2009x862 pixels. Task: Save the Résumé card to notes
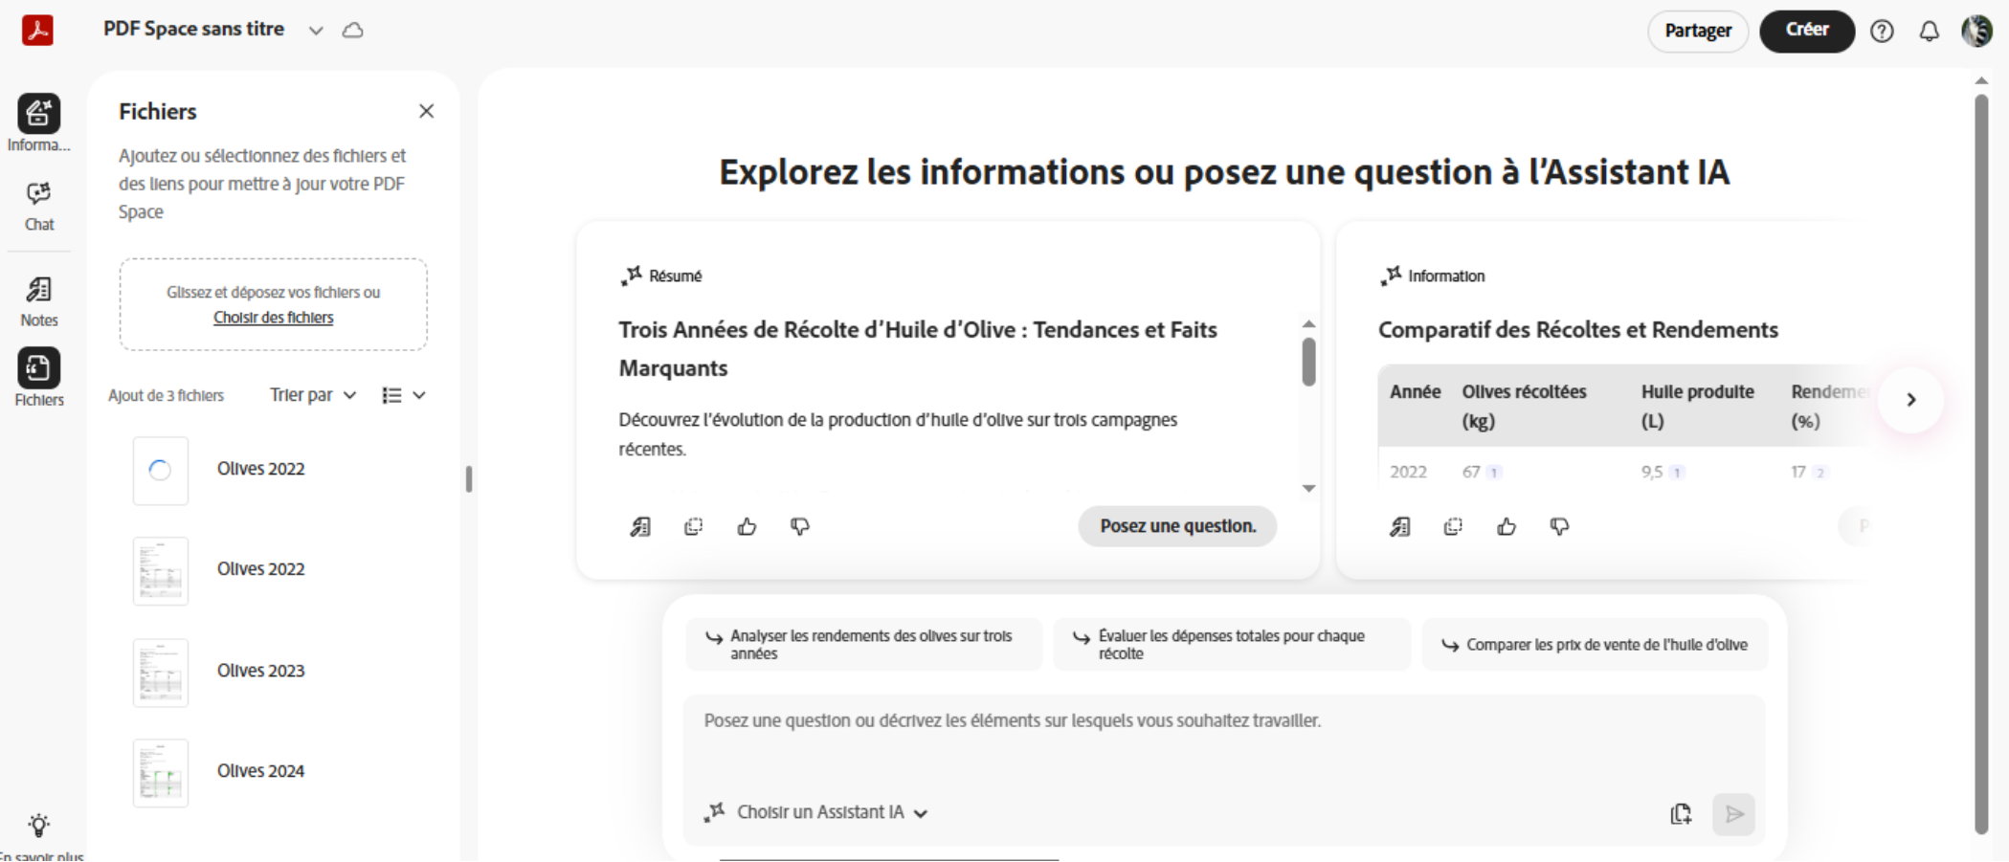point(640,526)
